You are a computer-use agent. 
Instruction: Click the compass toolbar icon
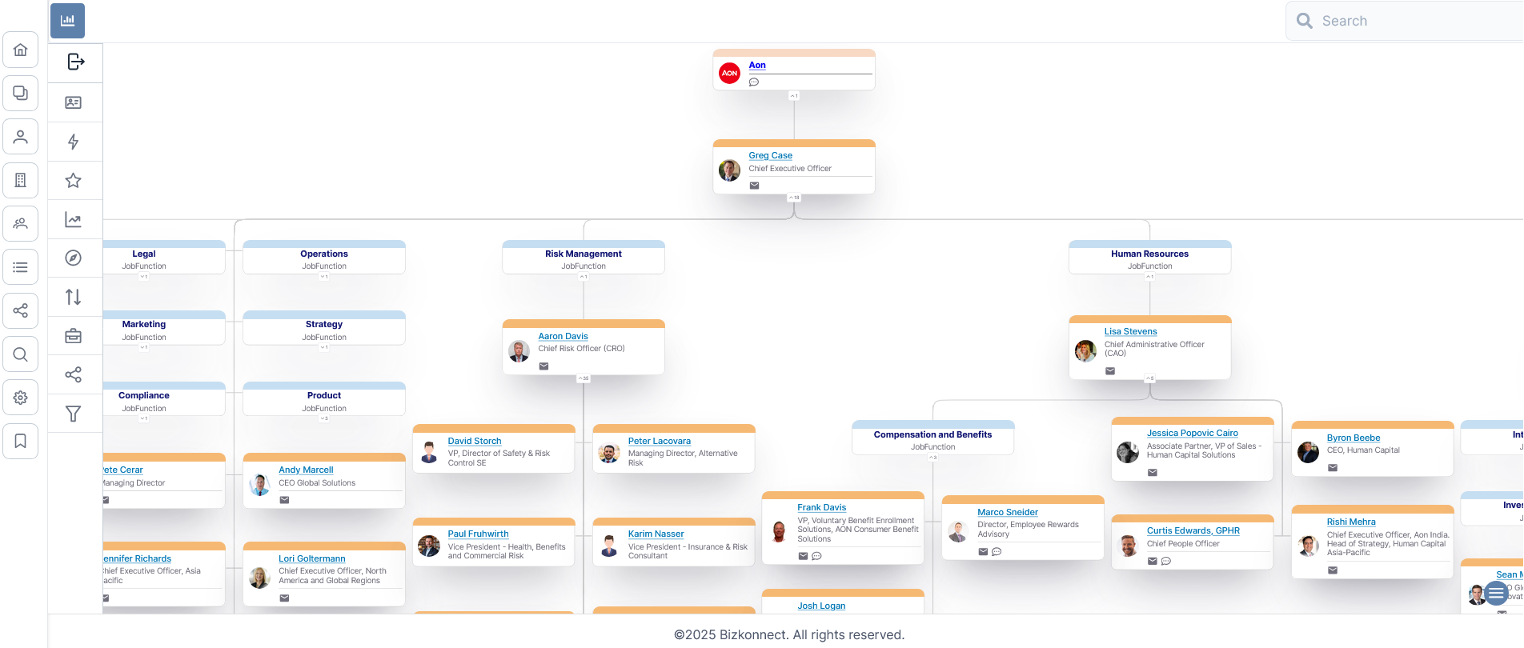click(x=73, y=258)
